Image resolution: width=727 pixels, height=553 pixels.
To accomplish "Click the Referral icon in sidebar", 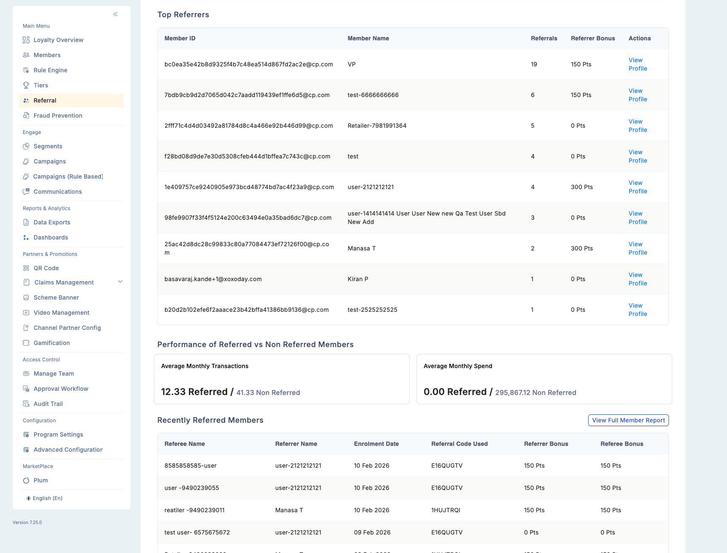I will click(26, 100).
